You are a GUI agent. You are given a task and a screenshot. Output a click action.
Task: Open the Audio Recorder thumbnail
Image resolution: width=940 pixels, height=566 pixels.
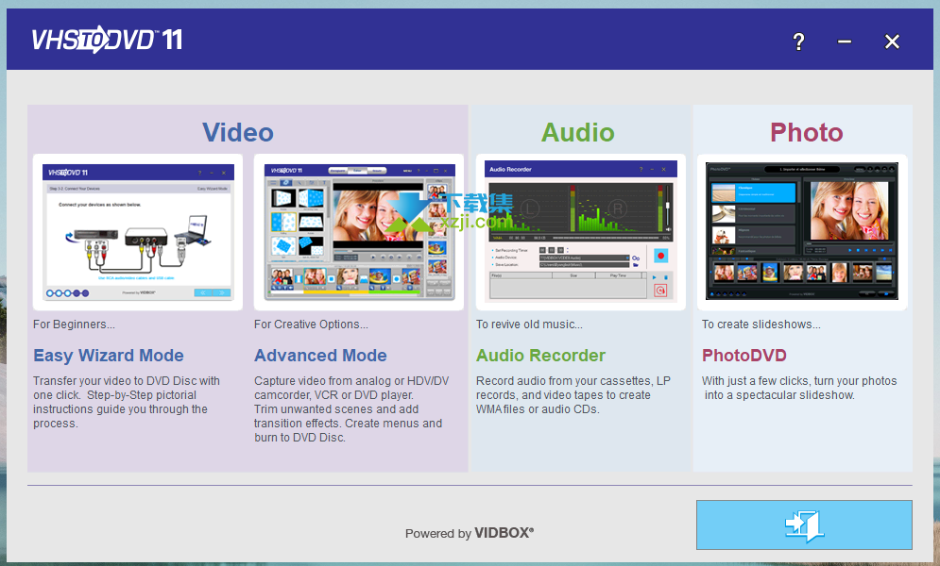pos(580,232)
